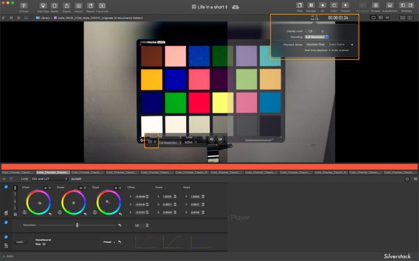Click the timecode 00:00:03.04
419x261 pixels.
(x=338, y=18)
